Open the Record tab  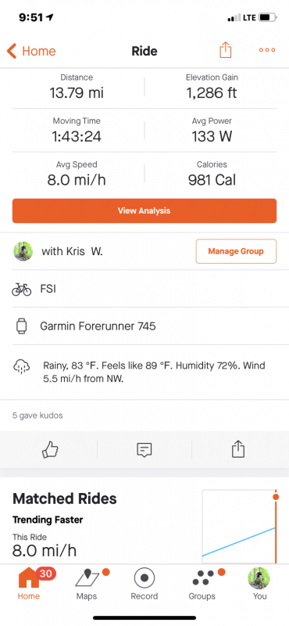pos(144,584)
